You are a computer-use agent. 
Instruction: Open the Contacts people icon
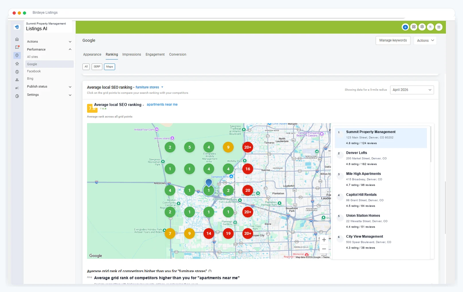click(x=17, y=80)
